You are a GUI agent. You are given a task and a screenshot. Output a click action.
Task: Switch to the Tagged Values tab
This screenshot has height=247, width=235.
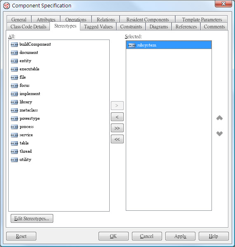pyautogui.click(x=98, y=27)
